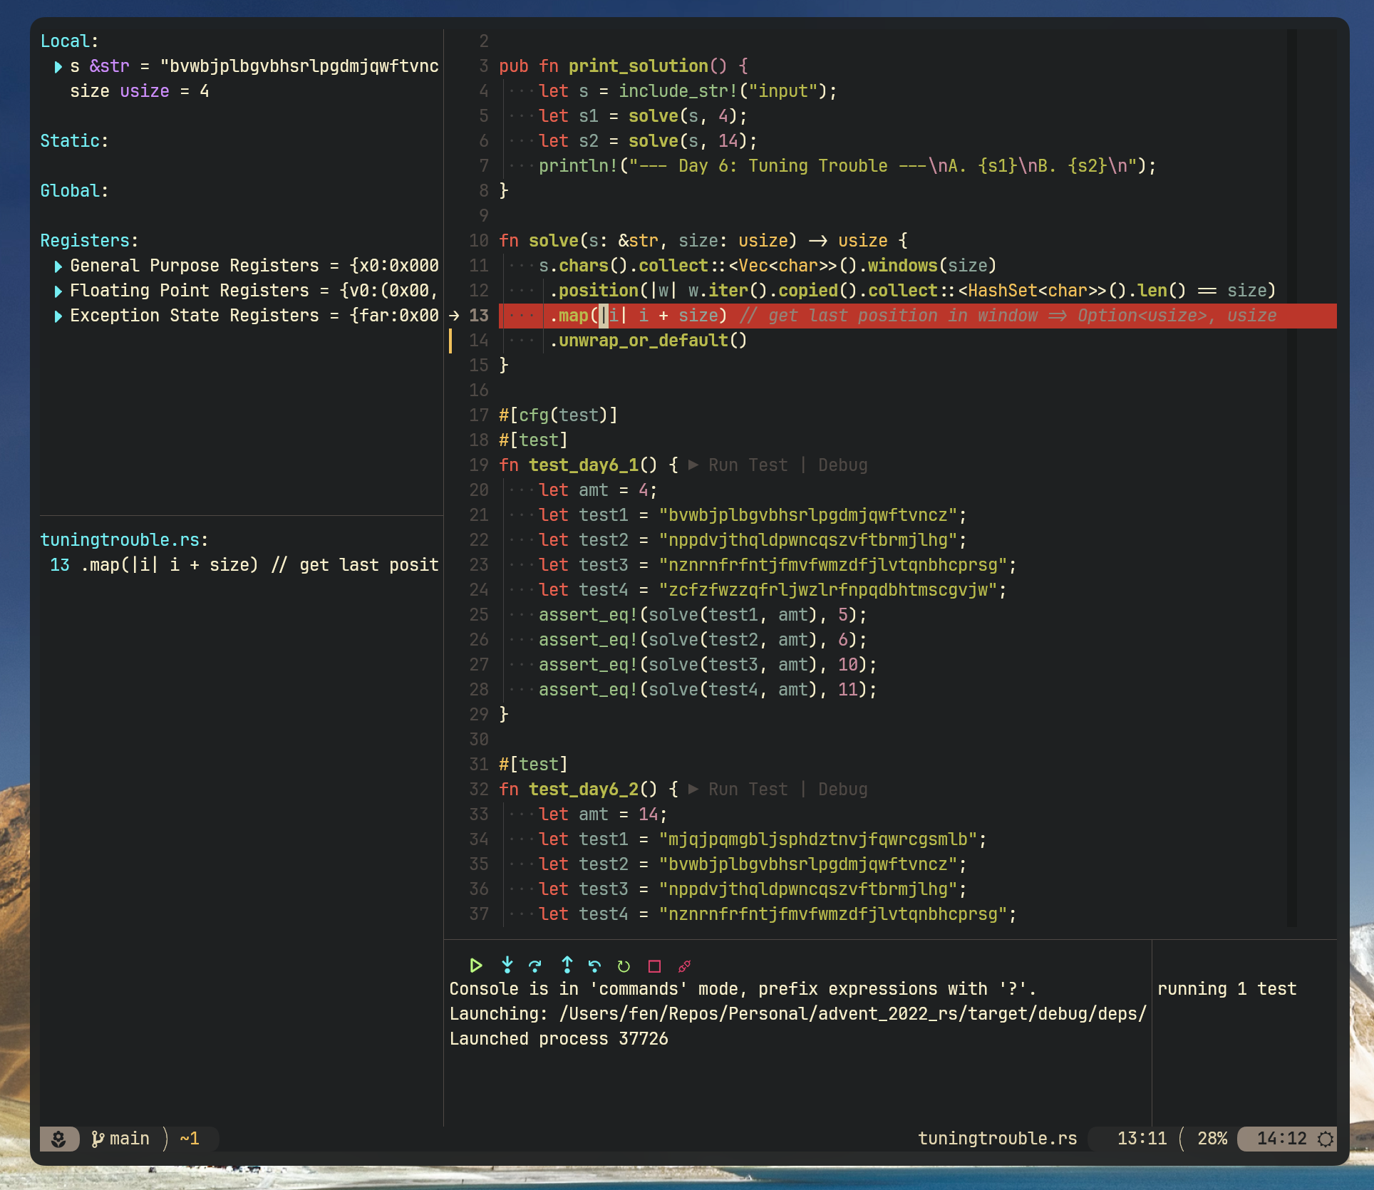Viewport: 1374px width, 1190px height.
Task: Click the green Continue play icon
Action: 476,966
